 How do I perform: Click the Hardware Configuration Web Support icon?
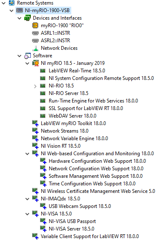coord(43,161)
